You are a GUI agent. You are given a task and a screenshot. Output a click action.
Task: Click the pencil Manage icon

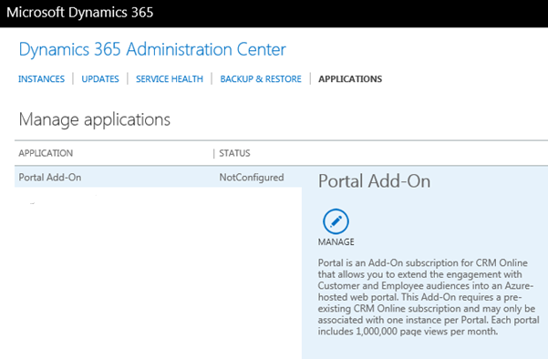tap(336, 221)
